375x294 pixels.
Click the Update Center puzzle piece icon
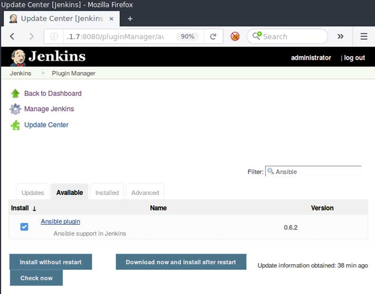(x=15, y=125)
